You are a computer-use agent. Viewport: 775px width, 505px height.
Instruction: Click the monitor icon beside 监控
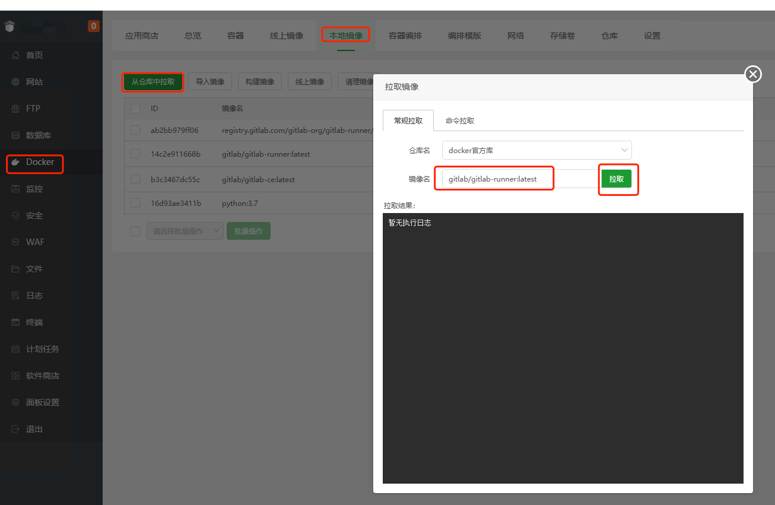[15, 189]
